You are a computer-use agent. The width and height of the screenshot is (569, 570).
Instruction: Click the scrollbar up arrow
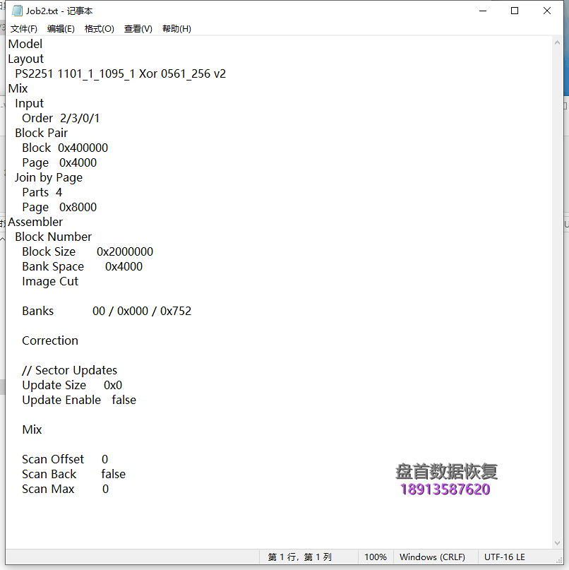558,42
